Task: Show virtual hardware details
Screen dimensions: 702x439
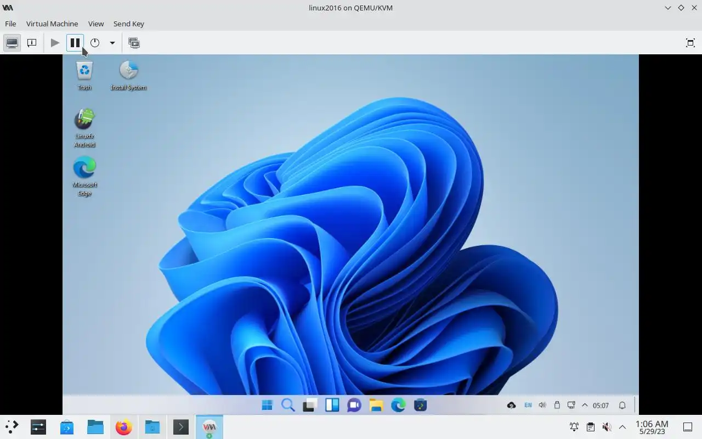Action: 32,43
